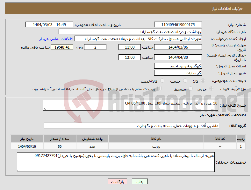This screenshot has width=251, height=190.
Task: Click the شرح کلی نیاز label
Action: (x=233, y=105)
